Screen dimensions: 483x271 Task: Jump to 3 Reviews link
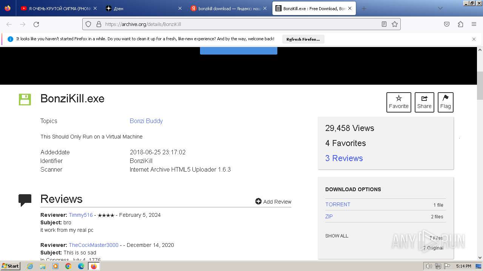coord(344,158)
